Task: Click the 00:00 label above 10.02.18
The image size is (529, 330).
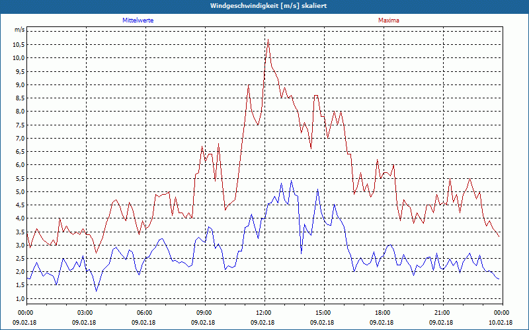Action: point(503,313)
